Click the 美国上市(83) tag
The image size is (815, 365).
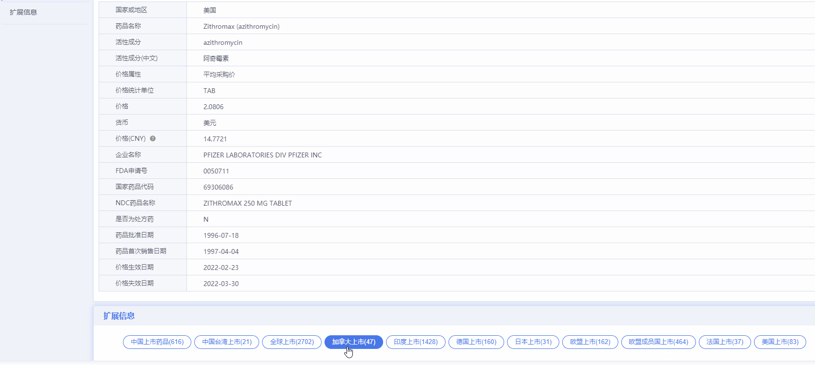[780, 342]
